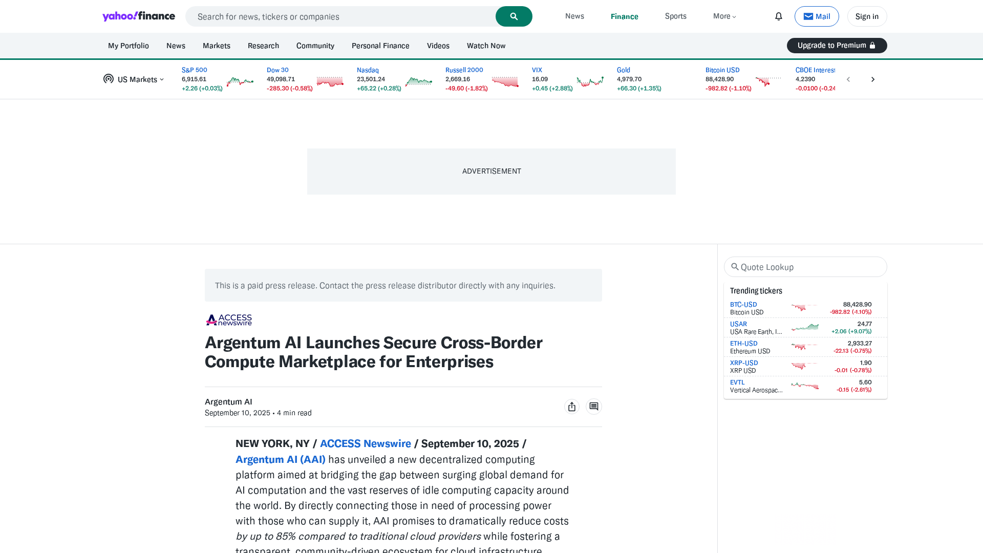This screenshot has height=553, width=983.
Task: Expand the More menu
Action: (x=724, y=16)
